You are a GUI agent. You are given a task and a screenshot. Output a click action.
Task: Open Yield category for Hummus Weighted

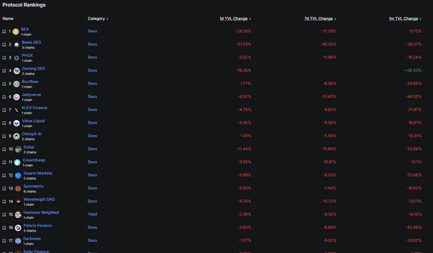click(92, 214)
